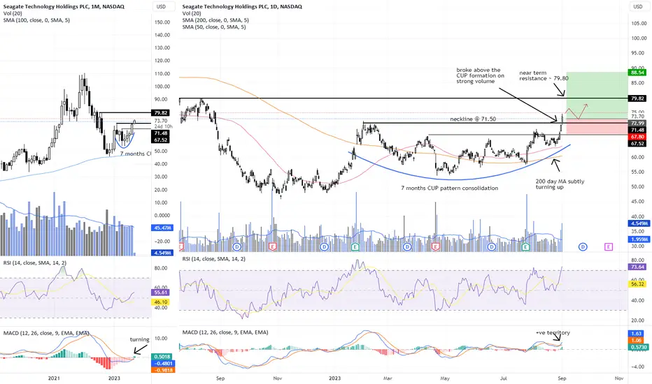Select the '+ve territory' MACD annotation

553,332
